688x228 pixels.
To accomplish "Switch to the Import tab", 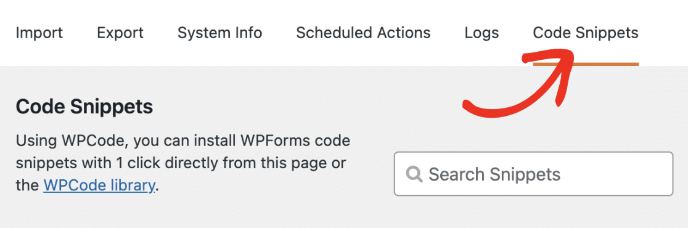I will click(x=39, y=33).
